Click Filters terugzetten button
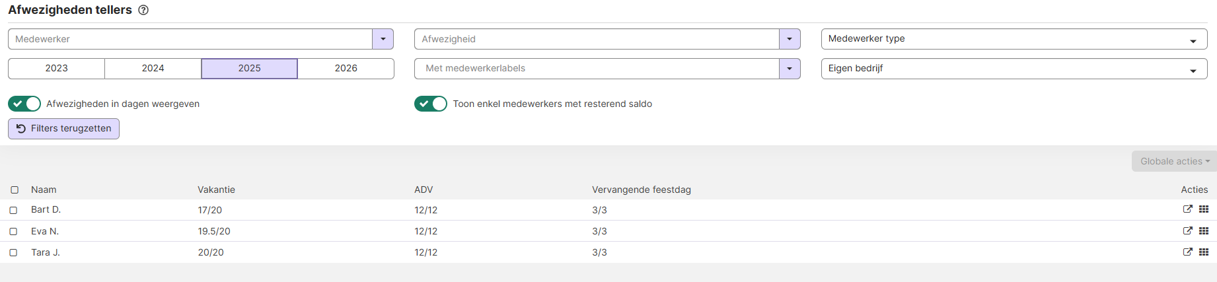1217x282 pixels. coord(63,129)
